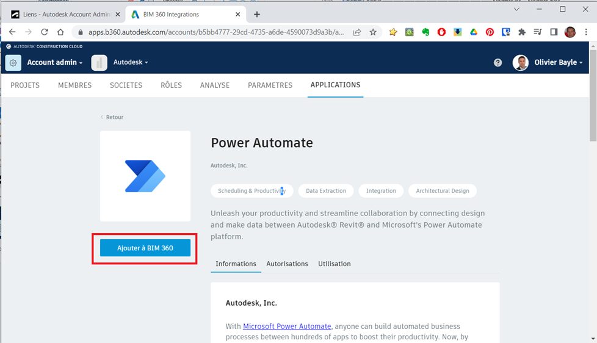Click the address bar URL field
This screenshot has width=597, height=343.
pyautogui.click(x=216, y=32)
